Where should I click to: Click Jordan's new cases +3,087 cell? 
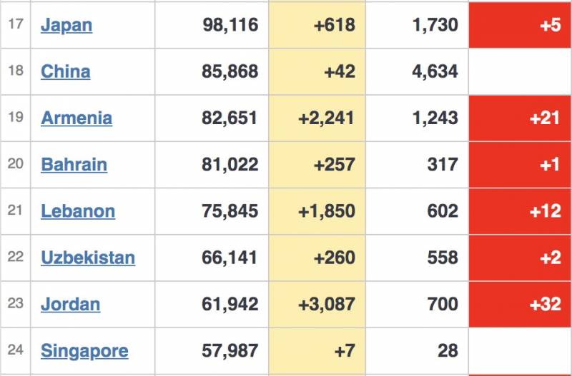[326, 304]
